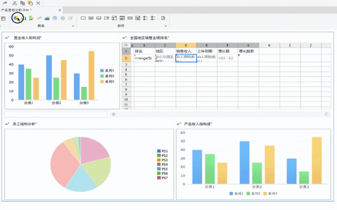Click the redo arrow icon
Screen dimensions: 337x210
click(x=5, y=3)
